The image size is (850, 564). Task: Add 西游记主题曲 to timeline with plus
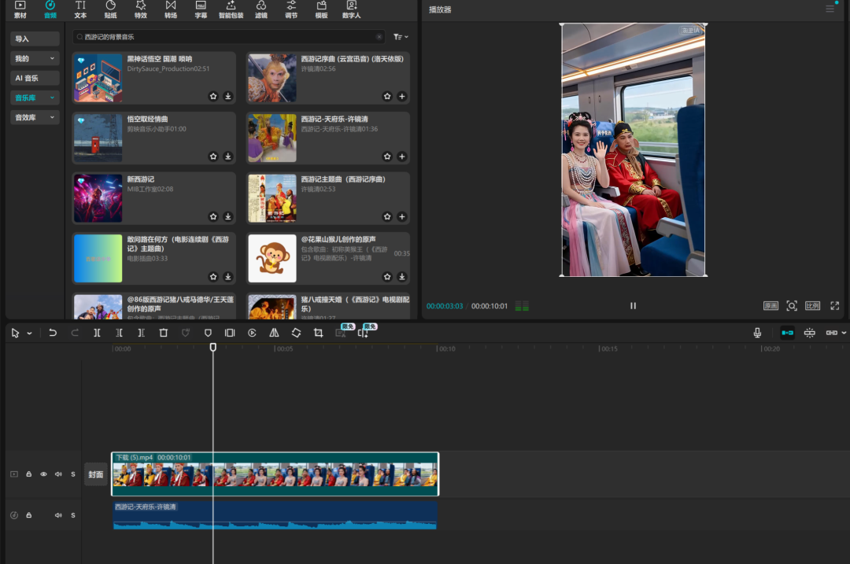[401, 216]
